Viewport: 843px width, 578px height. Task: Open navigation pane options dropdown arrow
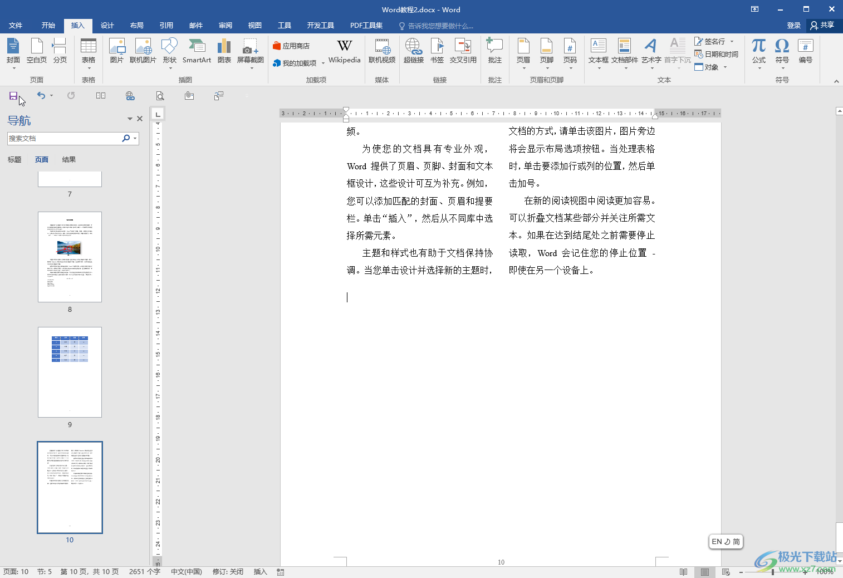(x=130, y=119)
